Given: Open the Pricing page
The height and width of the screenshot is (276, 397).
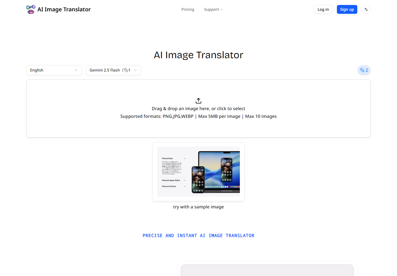Looking at the screenshot, I should pos(188,9).
